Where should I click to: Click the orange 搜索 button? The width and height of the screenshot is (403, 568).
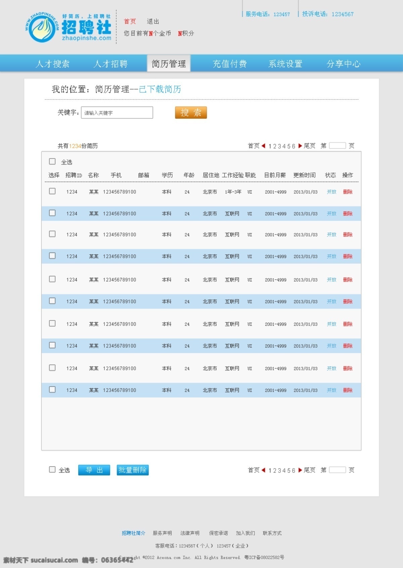click(x=191, y=113)
